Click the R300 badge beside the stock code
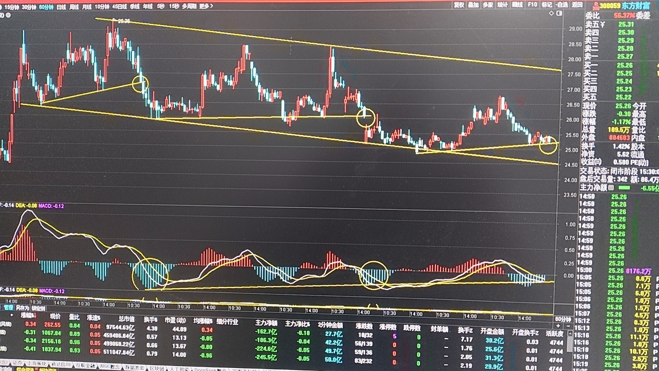 (x=597, y=5)
